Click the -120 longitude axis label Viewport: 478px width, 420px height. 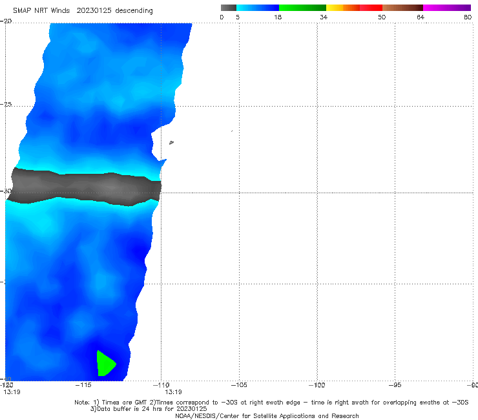tap(6, 385)
